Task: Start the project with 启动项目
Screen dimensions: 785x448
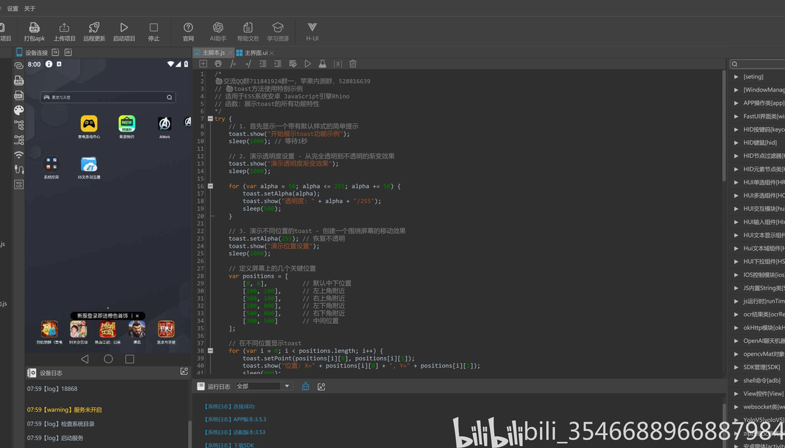Action: (x=124, y=32)
